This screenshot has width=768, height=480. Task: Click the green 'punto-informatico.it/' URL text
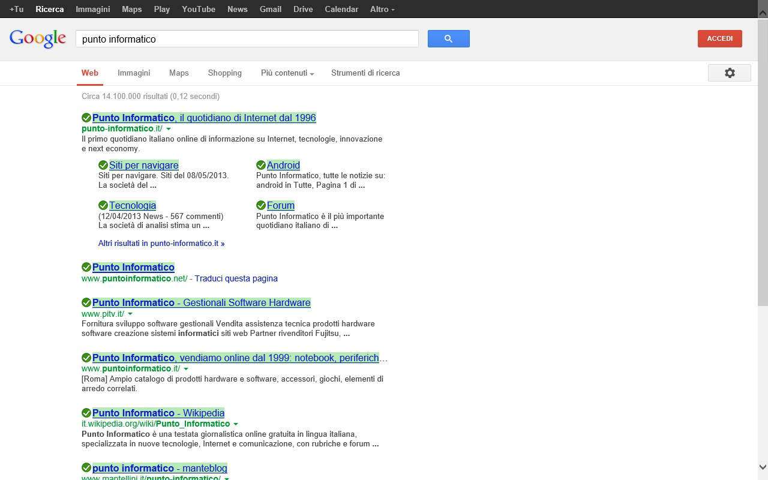point(122,128)
